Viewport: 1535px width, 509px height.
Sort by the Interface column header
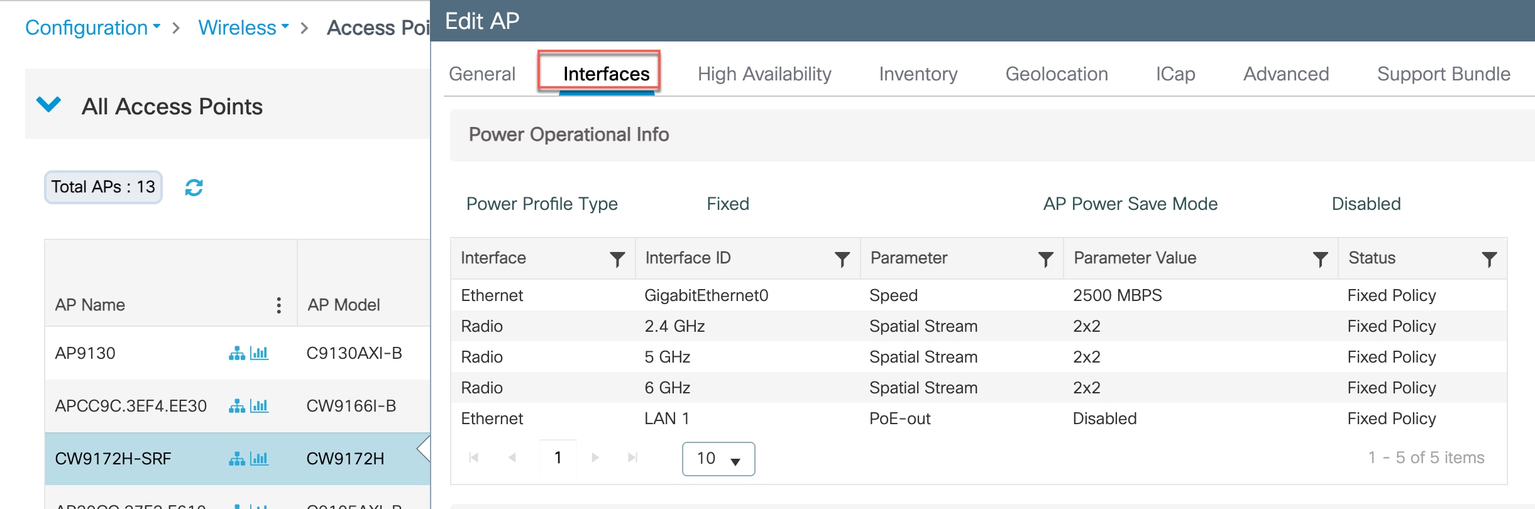pos(493,258)
